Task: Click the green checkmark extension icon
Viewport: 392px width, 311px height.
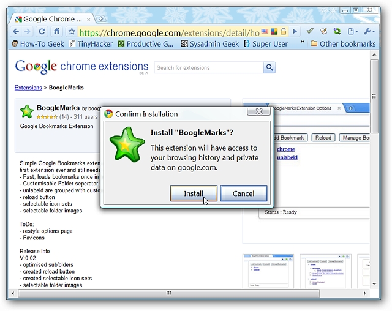Action: [310, 31]
